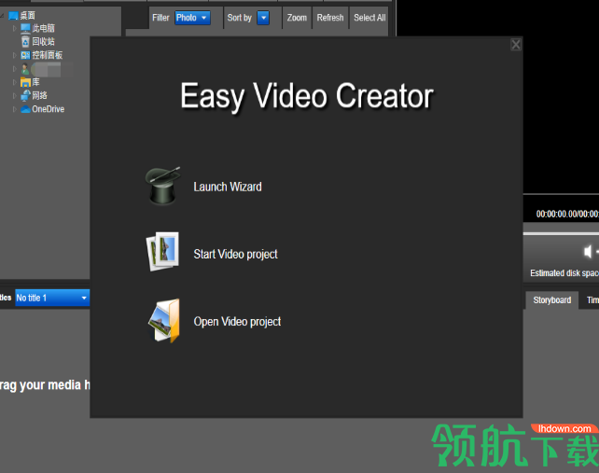This screenshot has height=473, width=599.
Task: Click the speaker volume icon
Action: click(x=589, y=252)
